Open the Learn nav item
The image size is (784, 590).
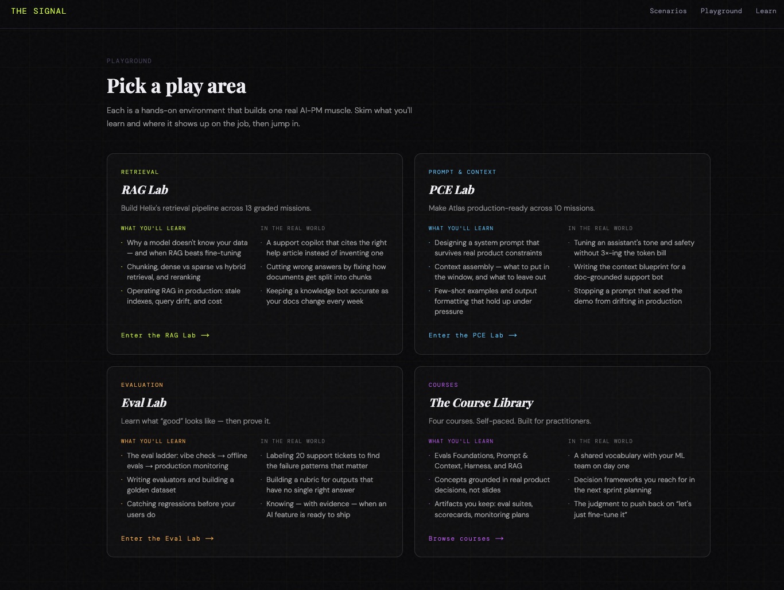click(766, 11)
